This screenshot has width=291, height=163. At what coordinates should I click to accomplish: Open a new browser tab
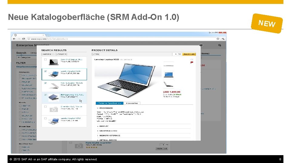pos(48,35)
